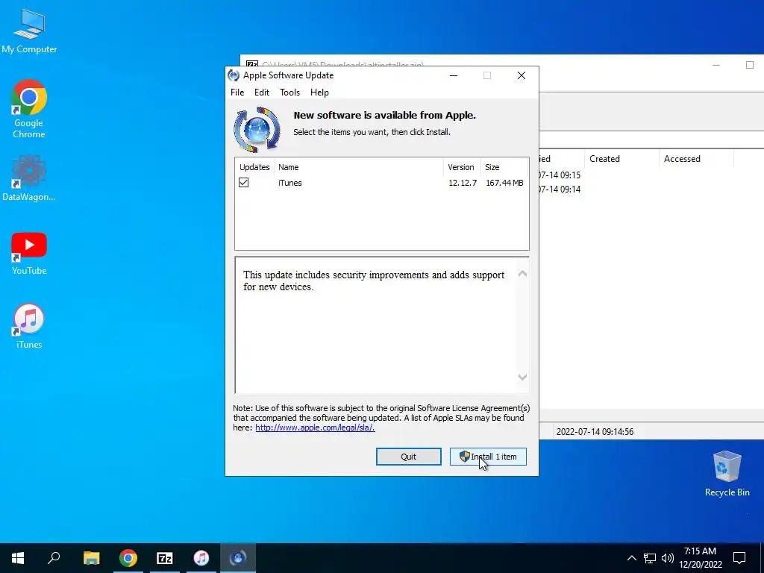
Task: Click the Apple Software Update title bar icon
Action: (234, 75)
